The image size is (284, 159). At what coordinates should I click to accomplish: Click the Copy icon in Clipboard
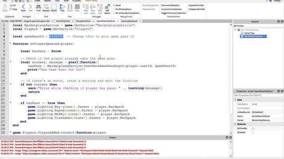click(11, 9)
